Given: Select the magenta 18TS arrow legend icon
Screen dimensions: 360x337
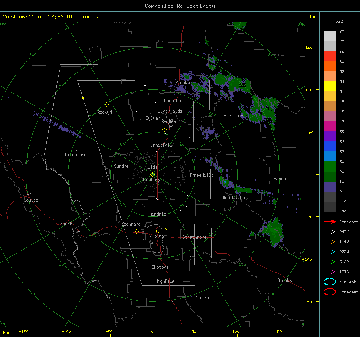Looking at the screenshot, I should [x=330, y=272].
